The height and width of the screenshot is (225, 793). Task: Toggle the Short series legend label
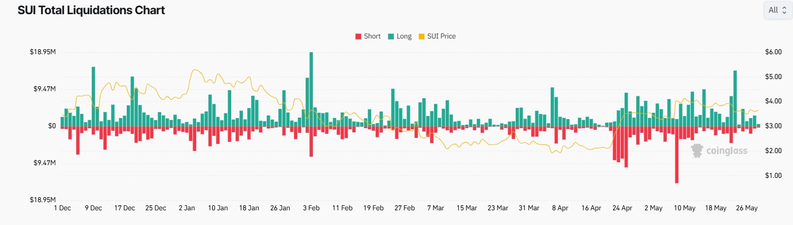click(x=372, y=36)
